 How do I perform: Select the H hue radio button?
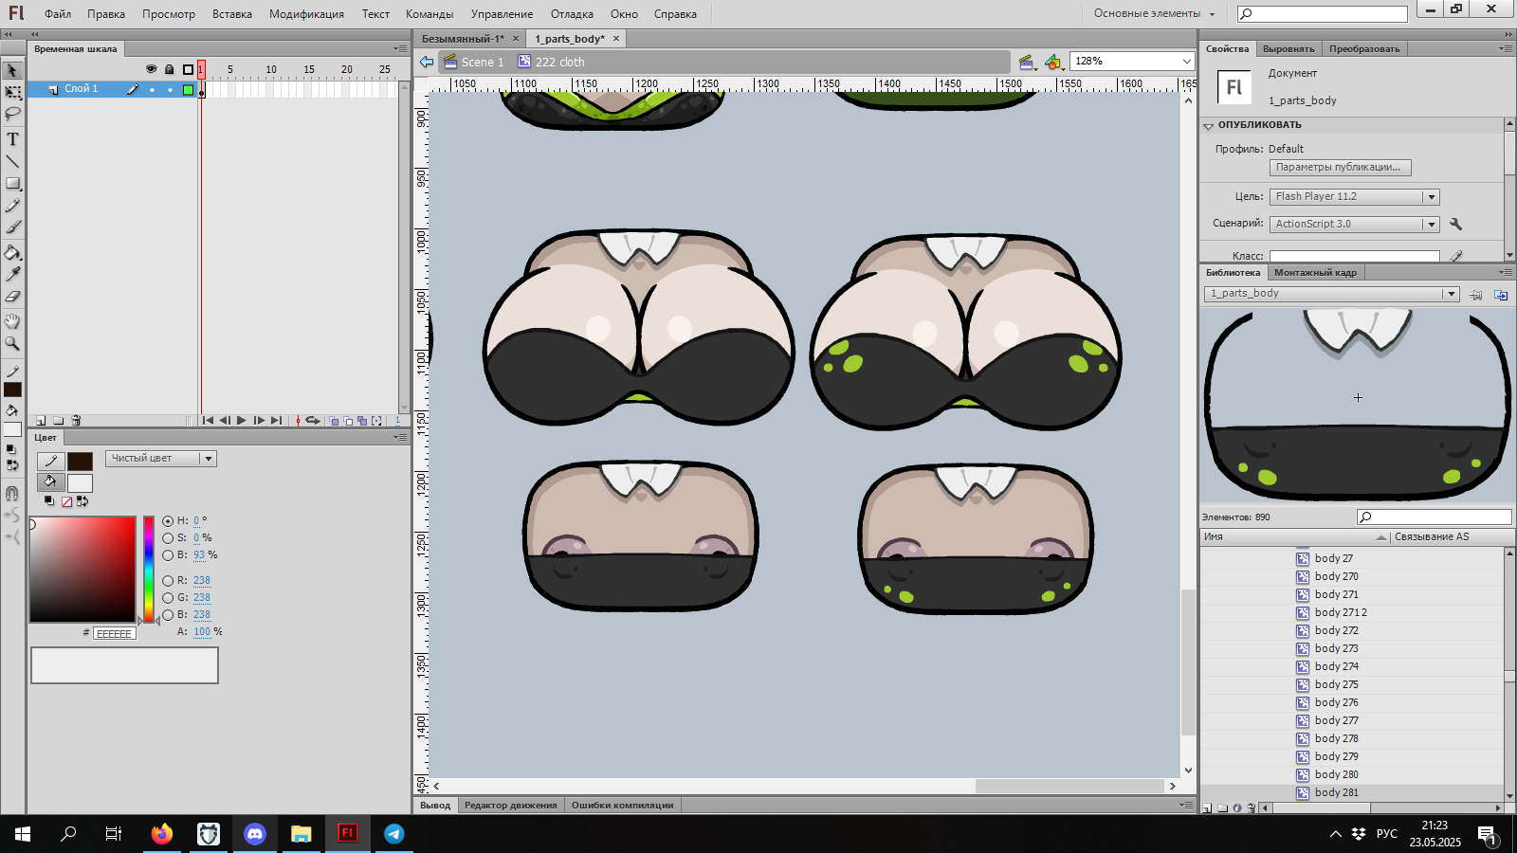[168, 521]
